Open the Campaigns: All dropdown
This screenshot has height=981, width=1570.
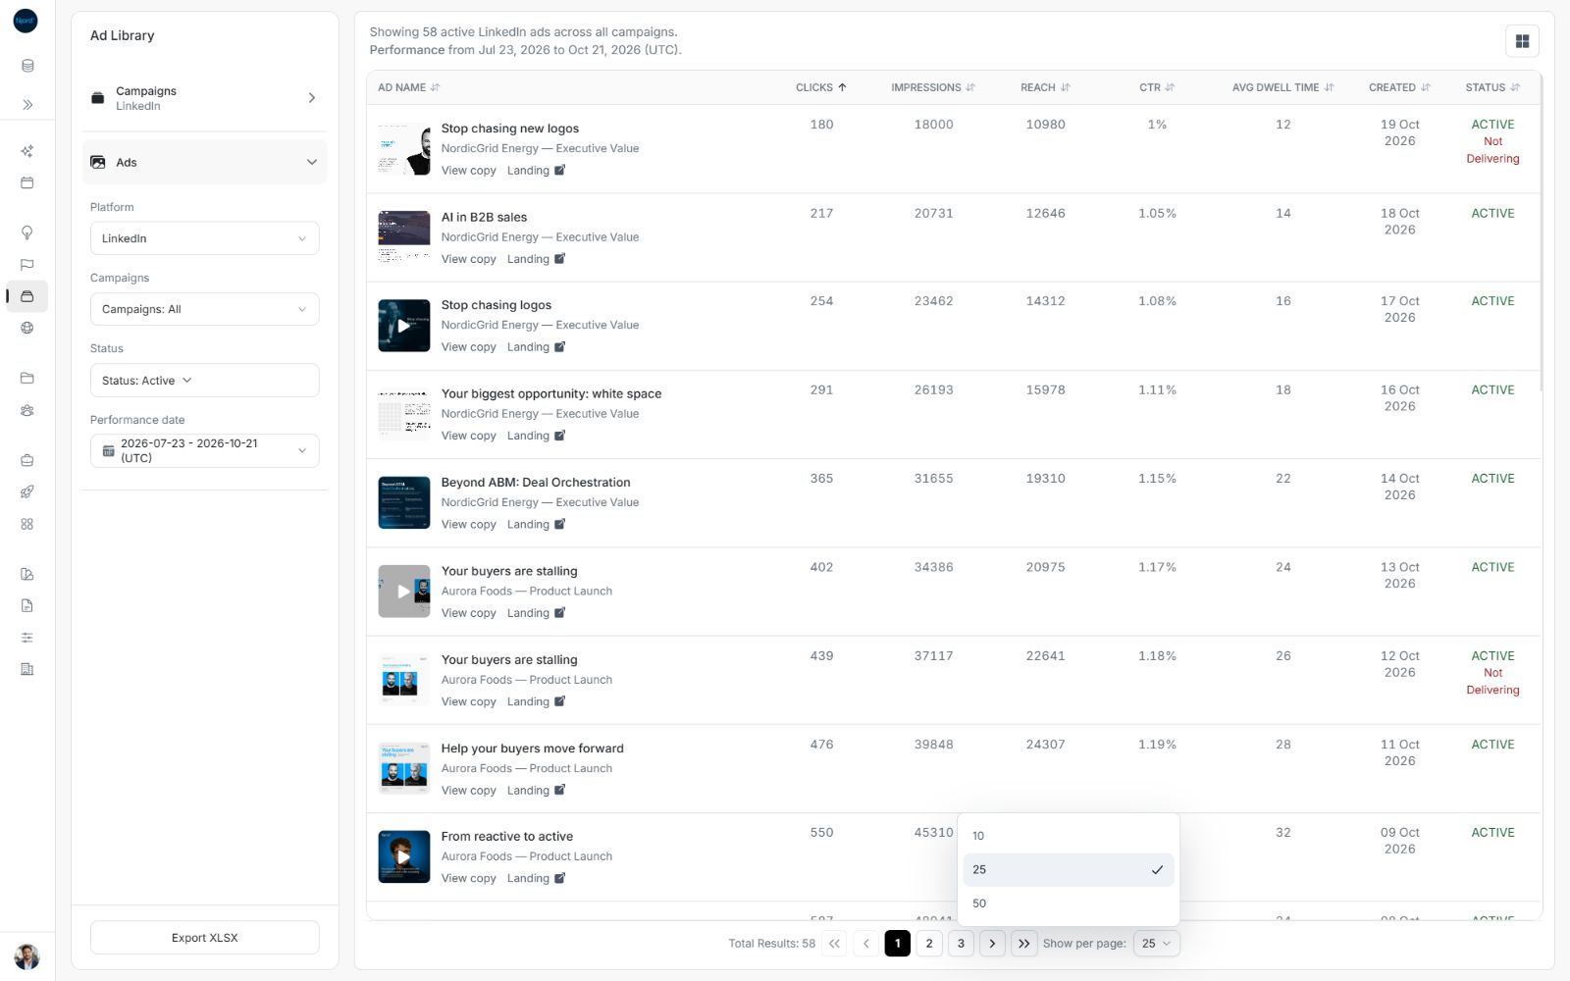coord(205,309)
